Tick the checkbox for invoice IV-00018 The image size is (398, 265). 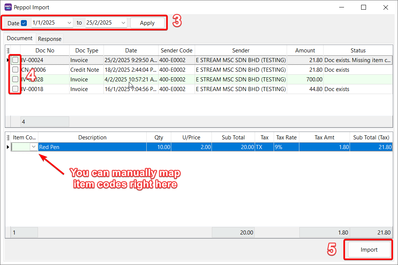15,89
